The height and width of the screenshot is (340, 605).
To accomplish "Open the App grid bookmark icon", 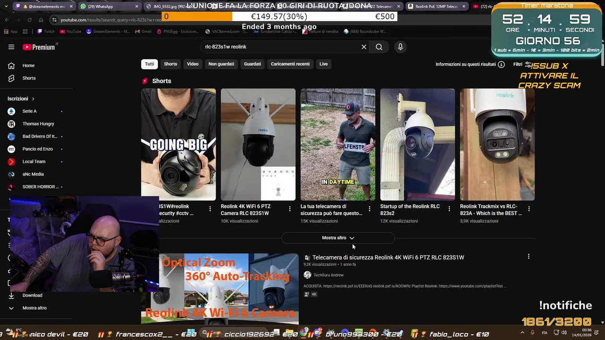I will pos(10,32).
